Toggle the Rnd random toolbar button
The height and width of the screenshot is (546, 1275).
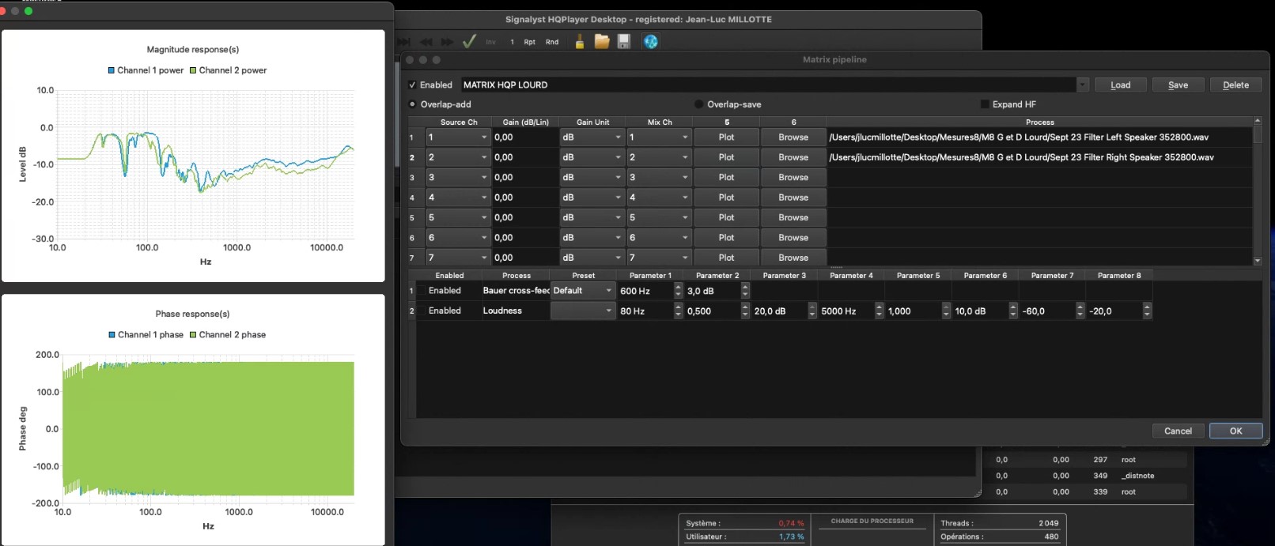552,42
